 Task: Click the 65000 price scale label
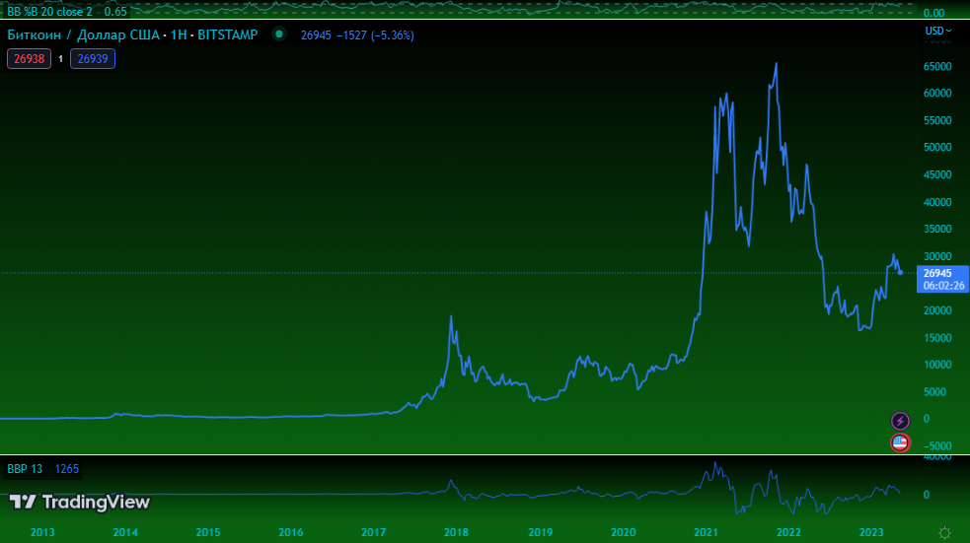(937, 67)
